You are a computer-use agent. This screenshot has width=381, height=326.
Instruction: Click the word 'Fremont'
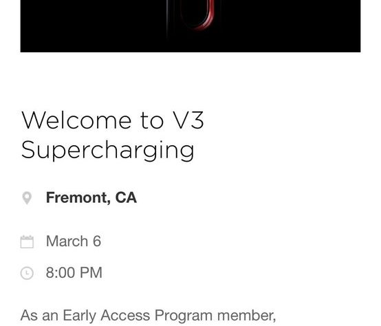coord(78,197)
